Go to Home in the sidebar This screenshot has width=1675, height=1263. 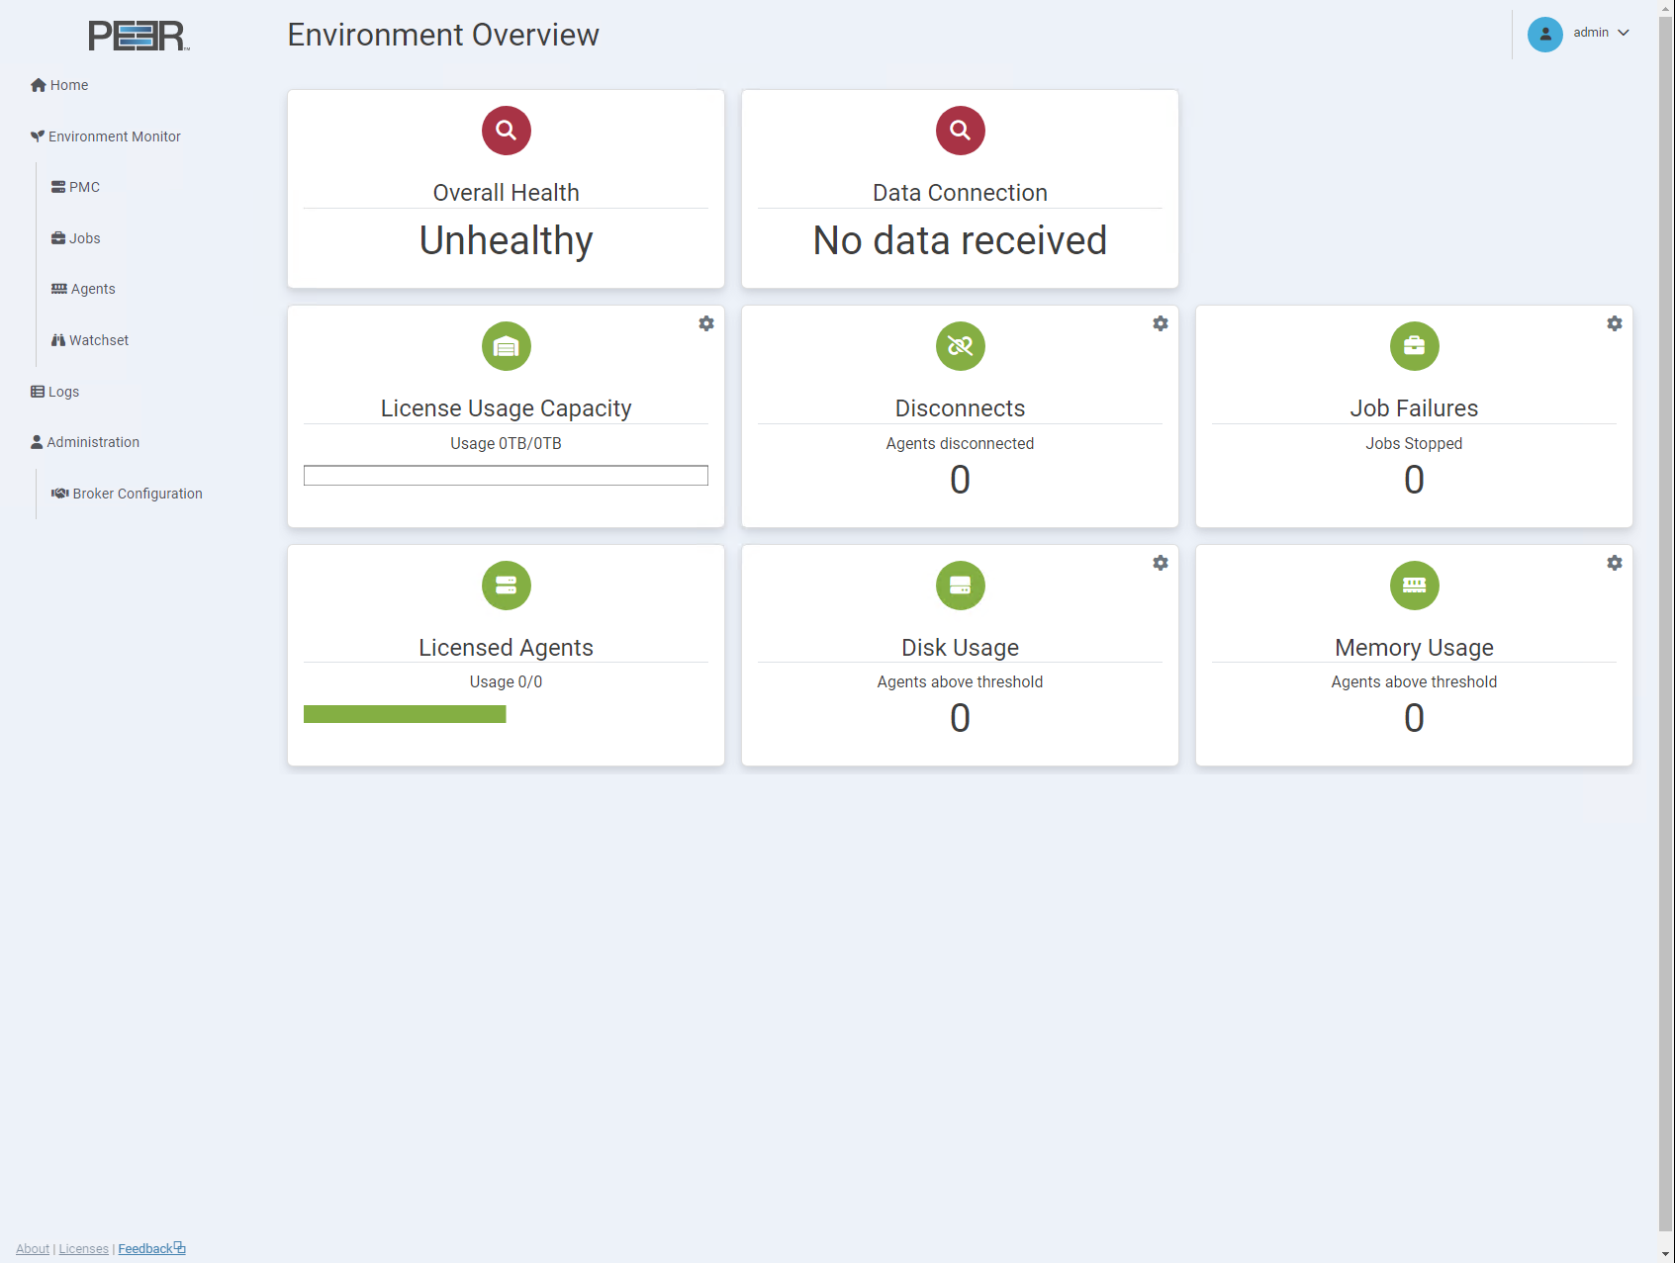tap(66, 85)
